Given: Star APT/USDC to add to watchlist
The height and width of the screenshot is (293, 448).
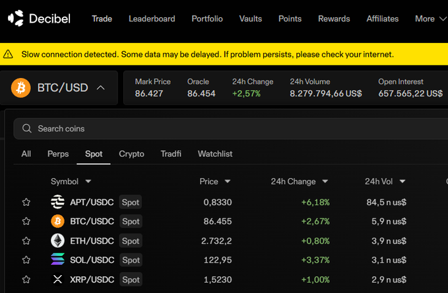Looking at the screenshot, I should 26,202.
